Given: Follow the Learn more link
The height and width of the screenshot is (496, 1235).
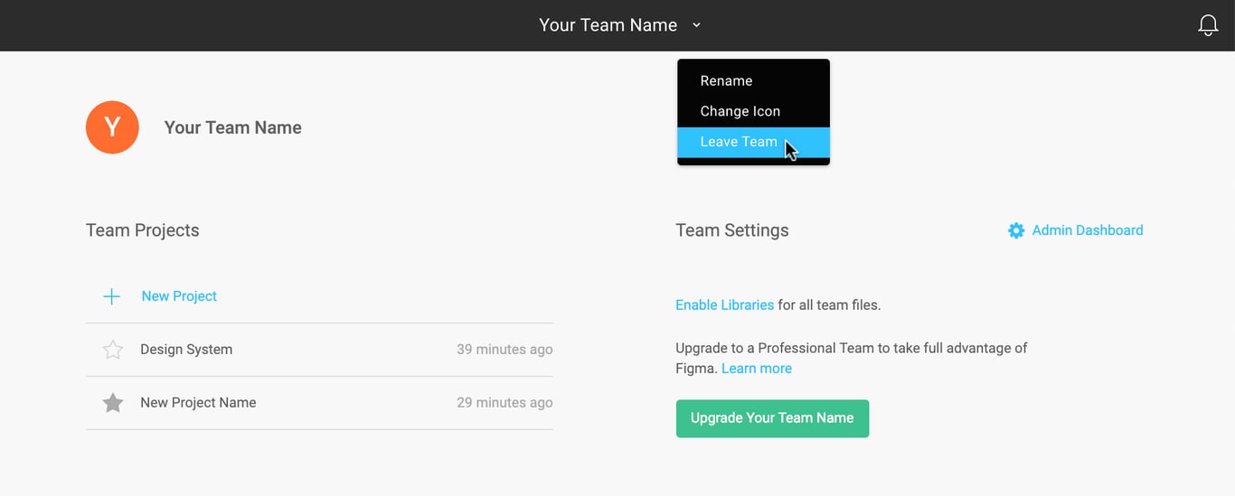Looking at the screenshot, I should [x=756, y=369].
